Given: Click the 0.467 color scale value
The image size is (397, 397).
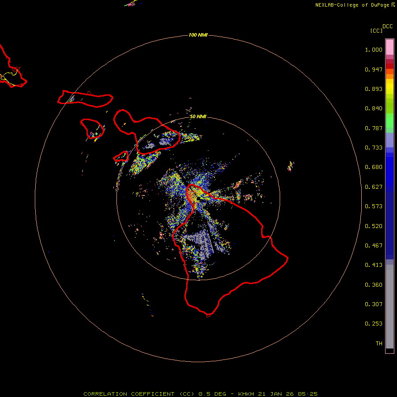Looking at the screenshot, I should 374,246.
